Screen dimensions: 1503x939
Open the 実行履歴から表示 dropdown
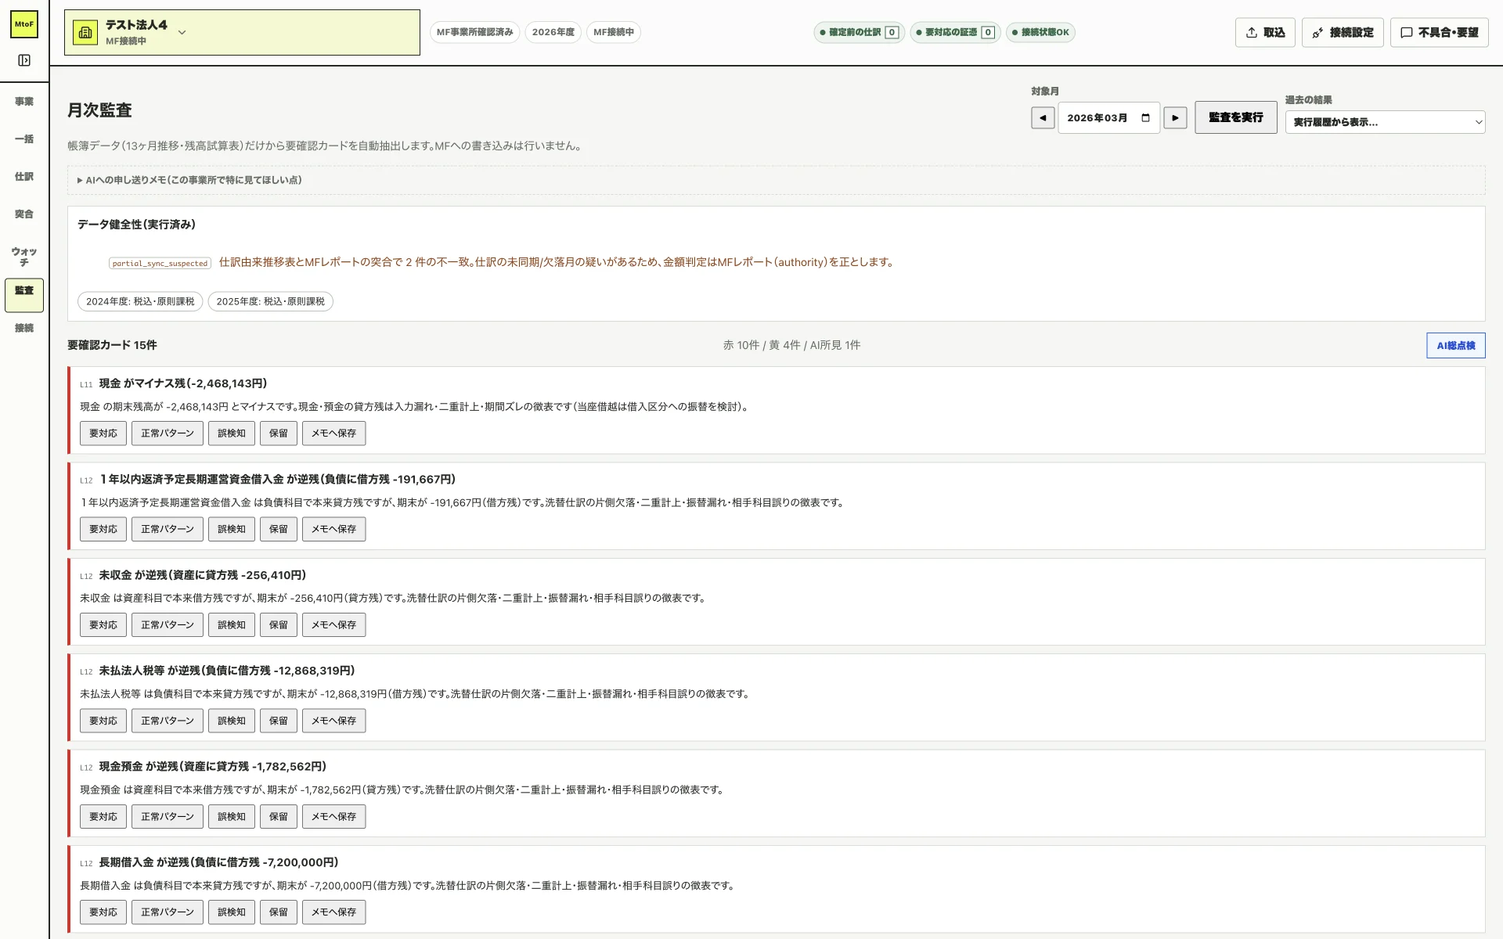pos(1385,122)
